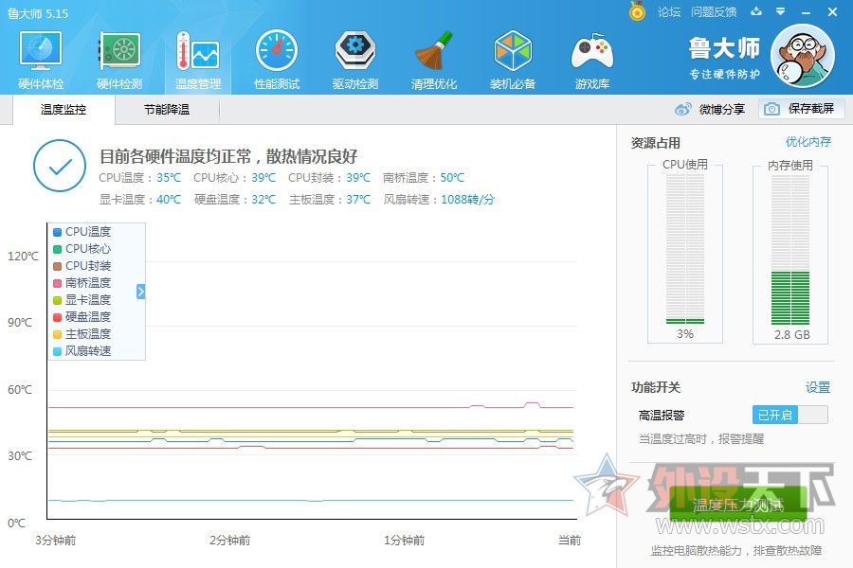This screenshot has width=853, height=568.
Task: Toggle 显卡温度 legend series
Action: 82,299
